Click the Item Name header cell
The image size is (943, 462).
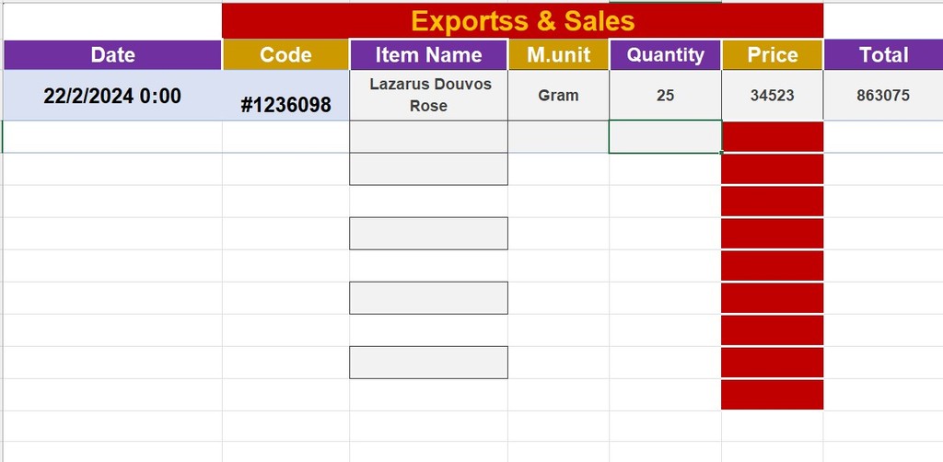(428, 54)
